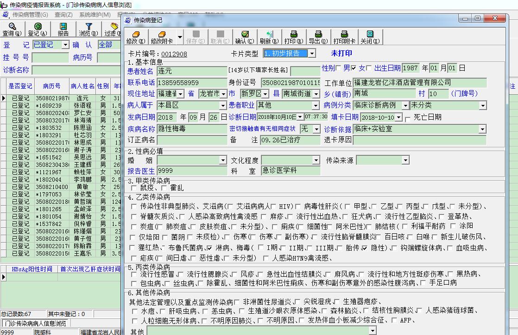Click the 修改 (Edit) toolbar icon

pyautogui.click(x=136, y=34)
